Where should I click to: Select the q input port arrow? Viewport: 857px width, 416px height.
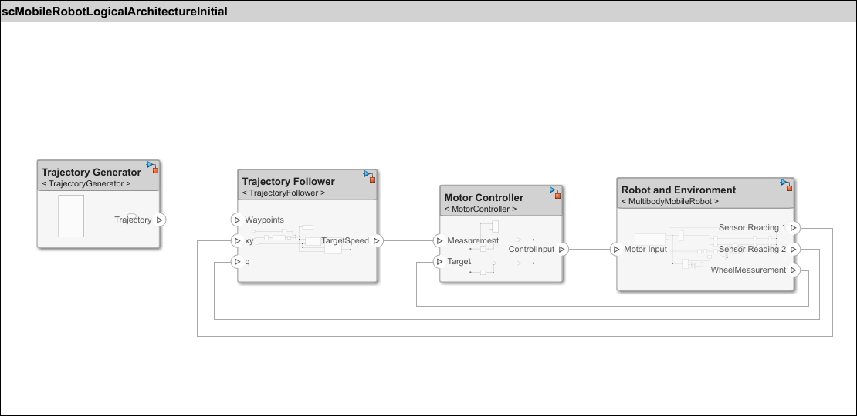pos(238,261)
